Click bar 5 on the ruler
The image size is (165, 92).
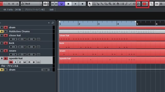click(137, 24)
